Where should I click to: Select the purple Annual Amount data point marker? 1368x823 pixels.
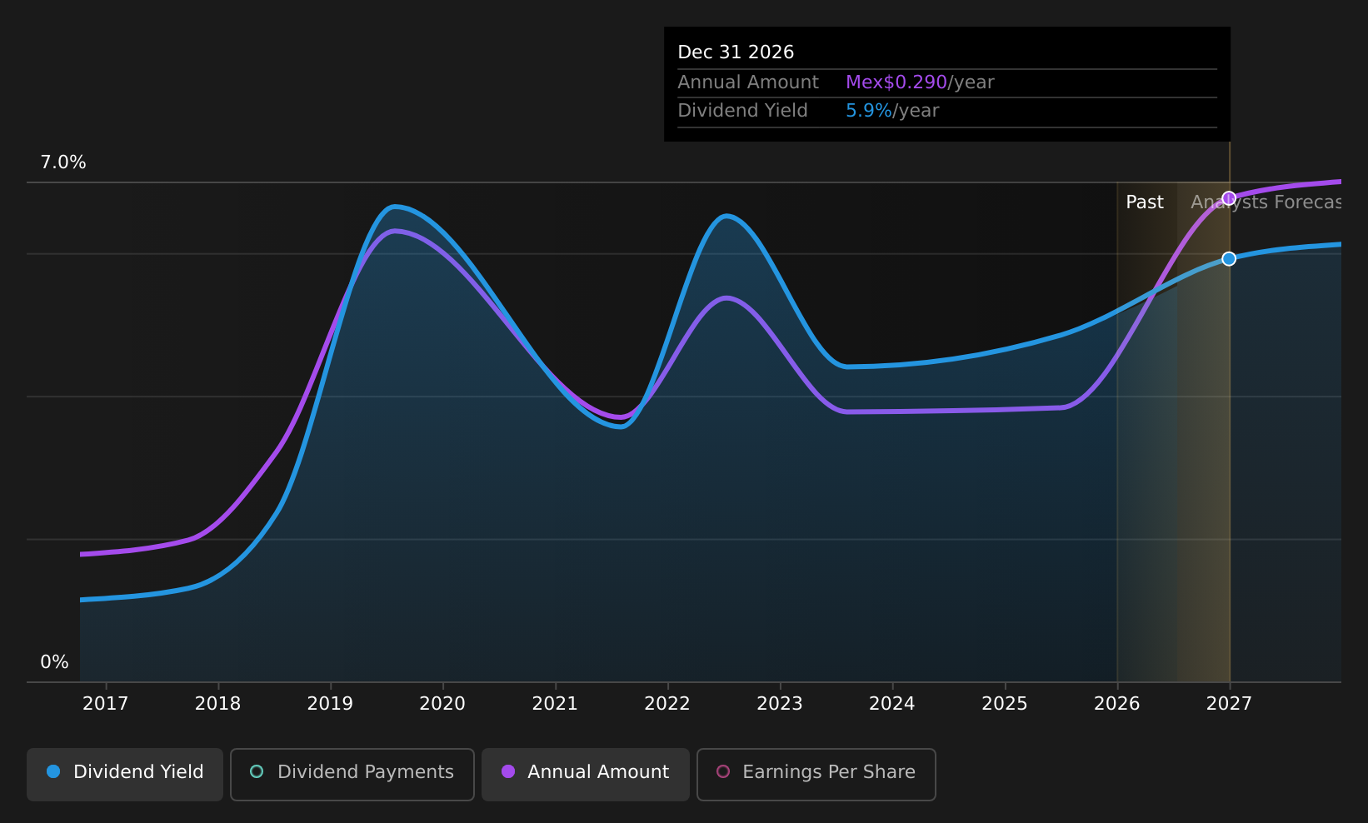(x=1229, y=198)
